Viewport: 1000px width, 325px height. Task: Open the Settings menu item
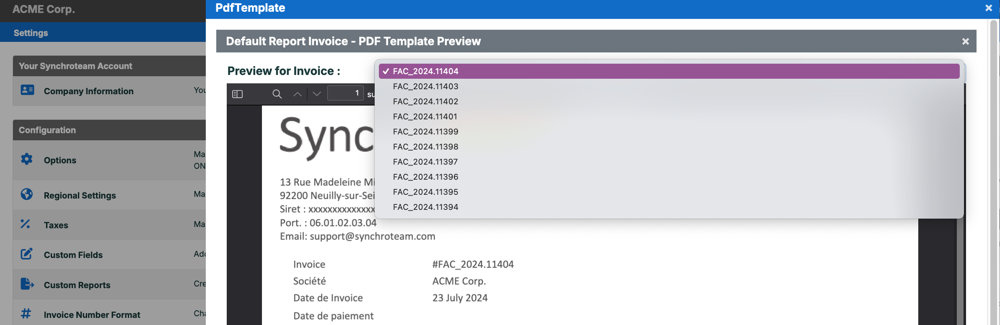point(31,33)
